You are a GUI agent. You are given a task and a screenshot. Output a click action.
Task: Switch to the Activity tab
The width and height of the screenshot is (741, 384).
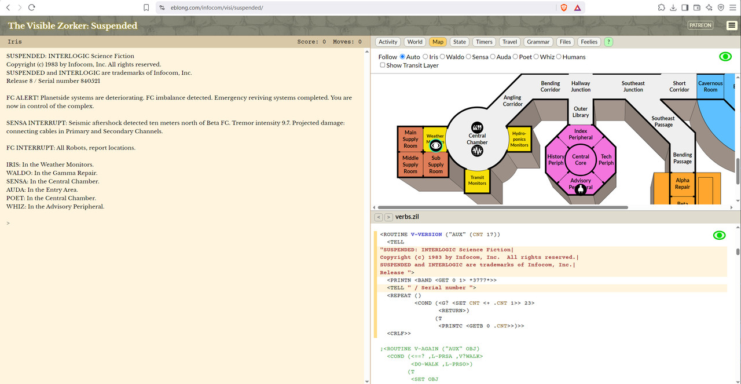[x=388, y=42]
